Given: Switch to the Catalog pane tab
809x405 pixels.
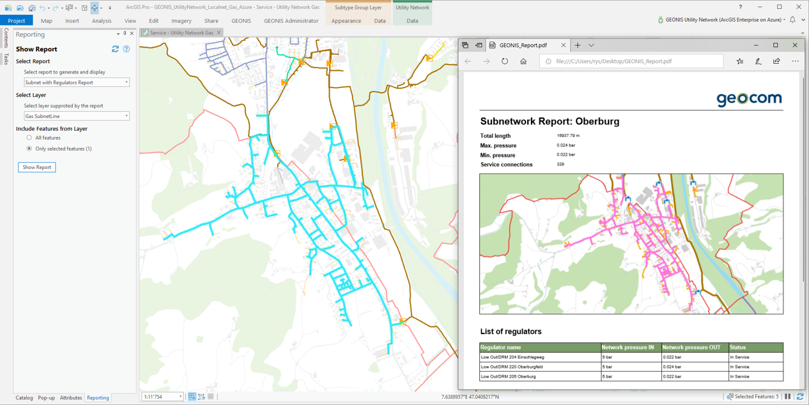Looking at the screenshot, I should coord(24,398).
